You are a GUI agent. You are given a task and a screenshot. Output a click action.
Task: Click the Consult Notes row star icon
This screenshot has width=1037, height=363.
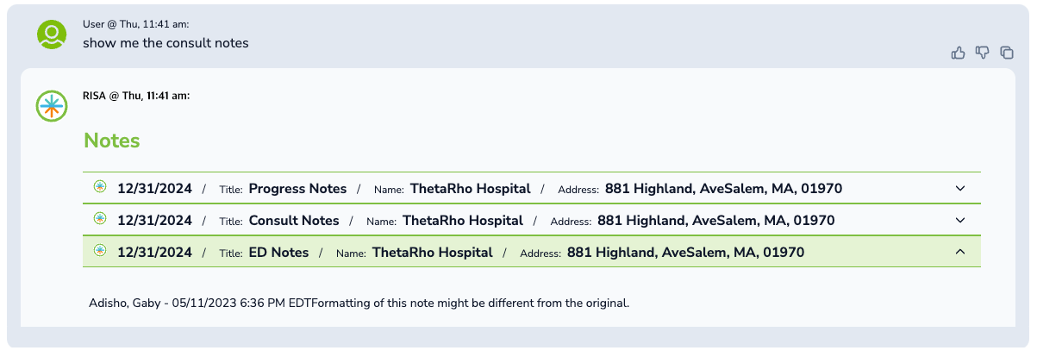pyautogui.click(x=100, y=219)
